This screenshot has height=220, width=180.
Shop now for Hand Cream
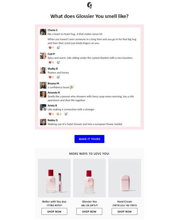(x=124, y=212)
